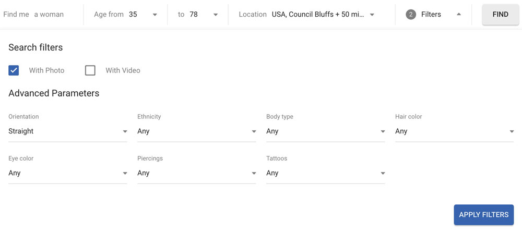522x233 pixels.
Task: Open the Orientation dropdown set to Straight
Action: coord(67,131)
